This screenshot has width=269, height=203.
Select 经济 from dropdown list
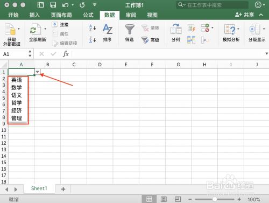17,110
